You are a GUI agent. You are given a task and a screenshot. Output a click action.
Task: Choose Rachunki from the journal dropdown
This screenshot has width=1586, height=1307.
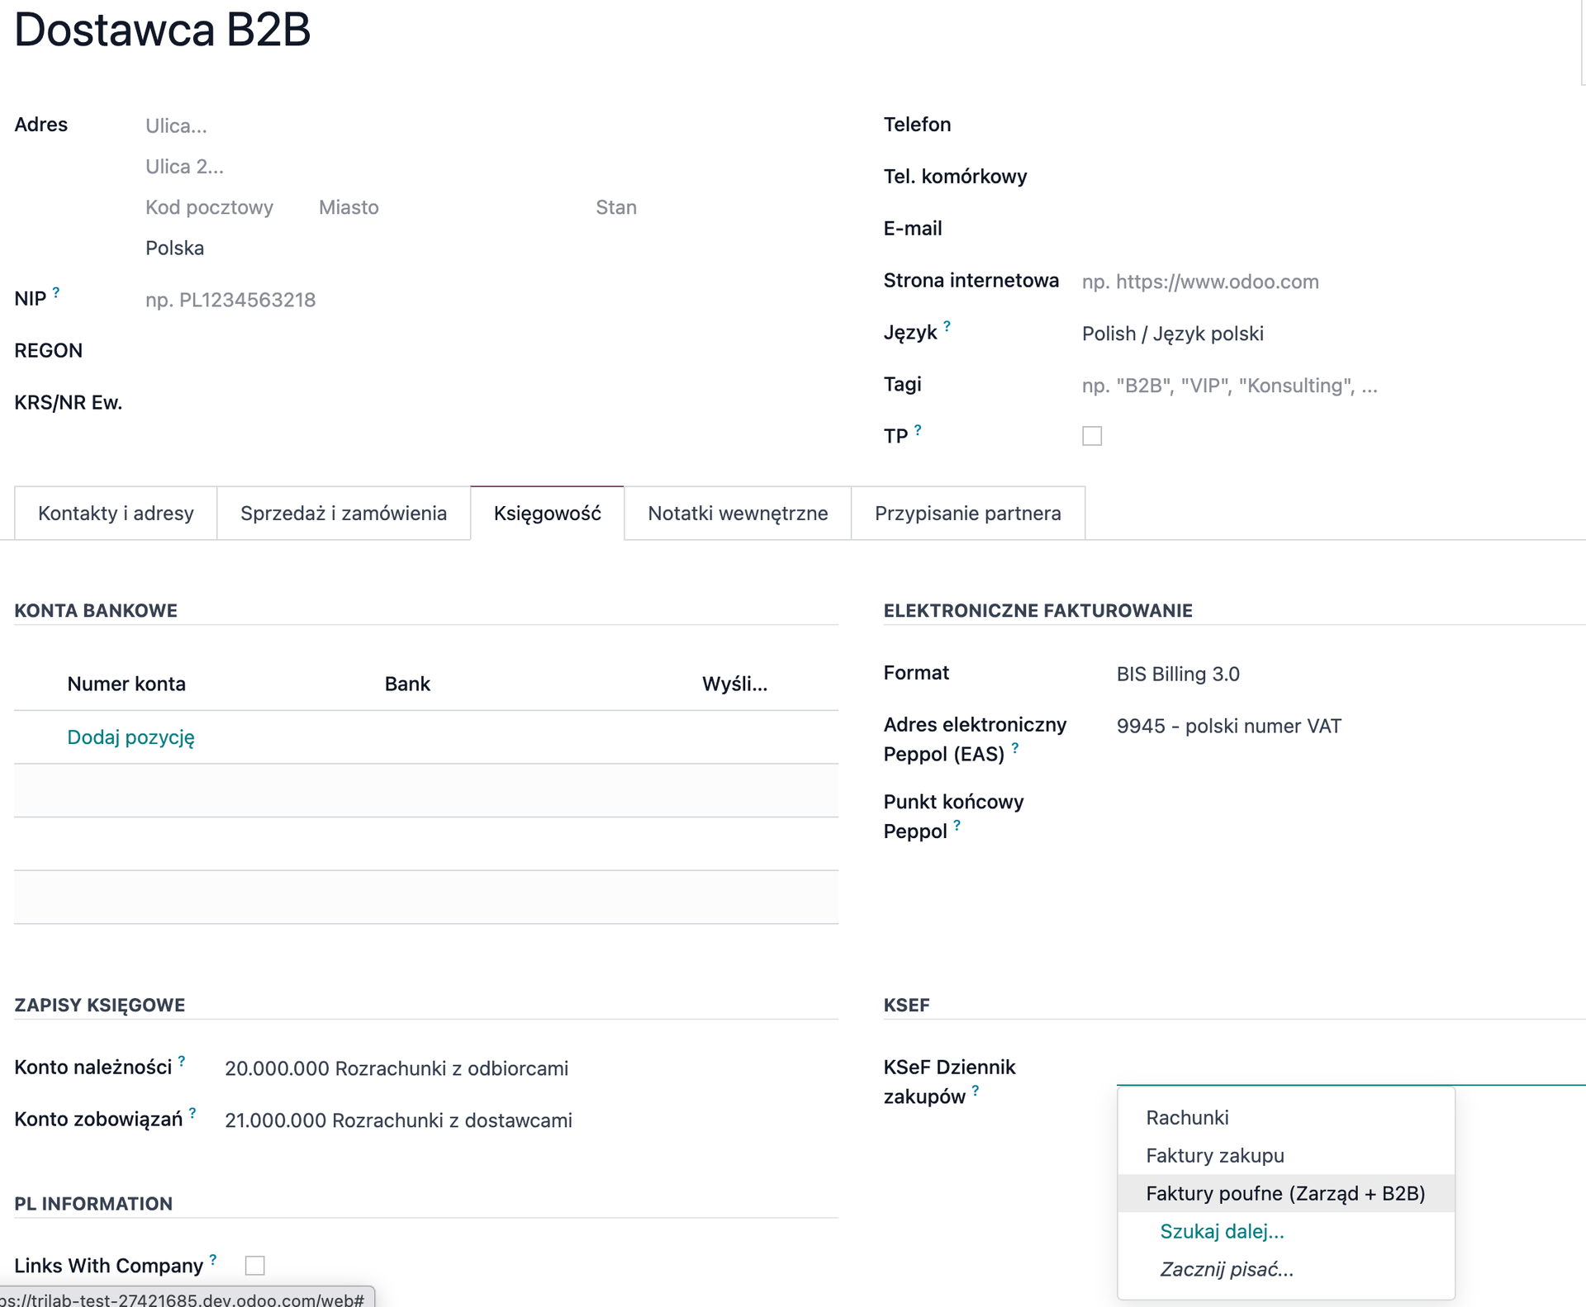(1187, 1117)
